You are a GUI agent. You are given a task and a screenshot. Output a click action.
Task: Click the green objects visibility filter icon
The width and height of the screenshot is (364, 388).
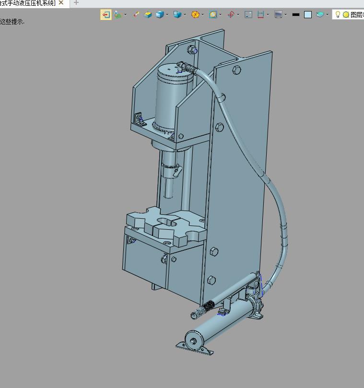[x=118, y=14]
